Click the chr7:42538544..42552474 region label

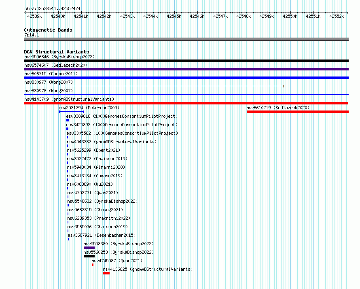[52, 8]
